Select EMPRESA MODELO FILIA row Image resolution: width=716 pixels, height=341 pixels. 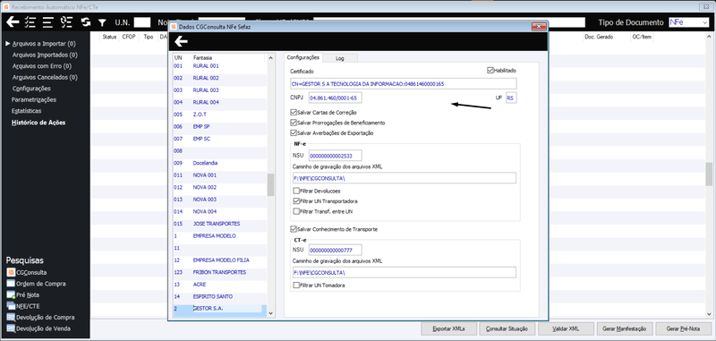point(219,260)
